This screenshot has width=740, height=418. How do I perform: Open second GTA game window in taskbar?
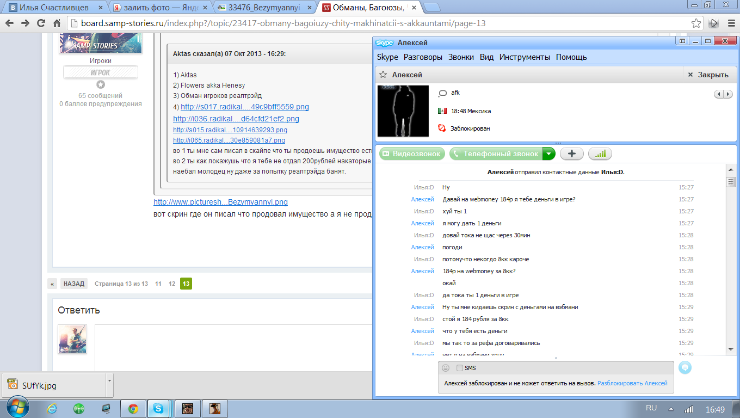coord(215,408)
